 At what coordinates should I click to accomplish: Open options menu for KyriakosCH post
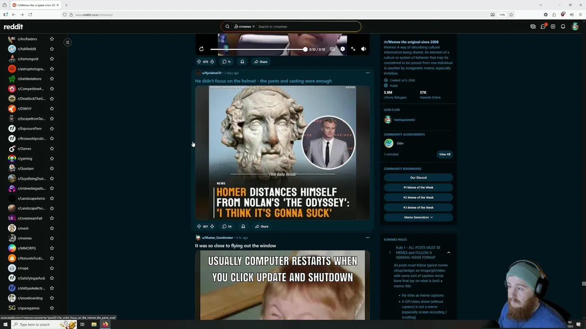point(367,73)
